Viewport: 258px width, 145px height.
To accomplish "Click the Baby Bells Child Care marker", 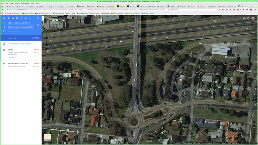I will [x=206, y=122].
